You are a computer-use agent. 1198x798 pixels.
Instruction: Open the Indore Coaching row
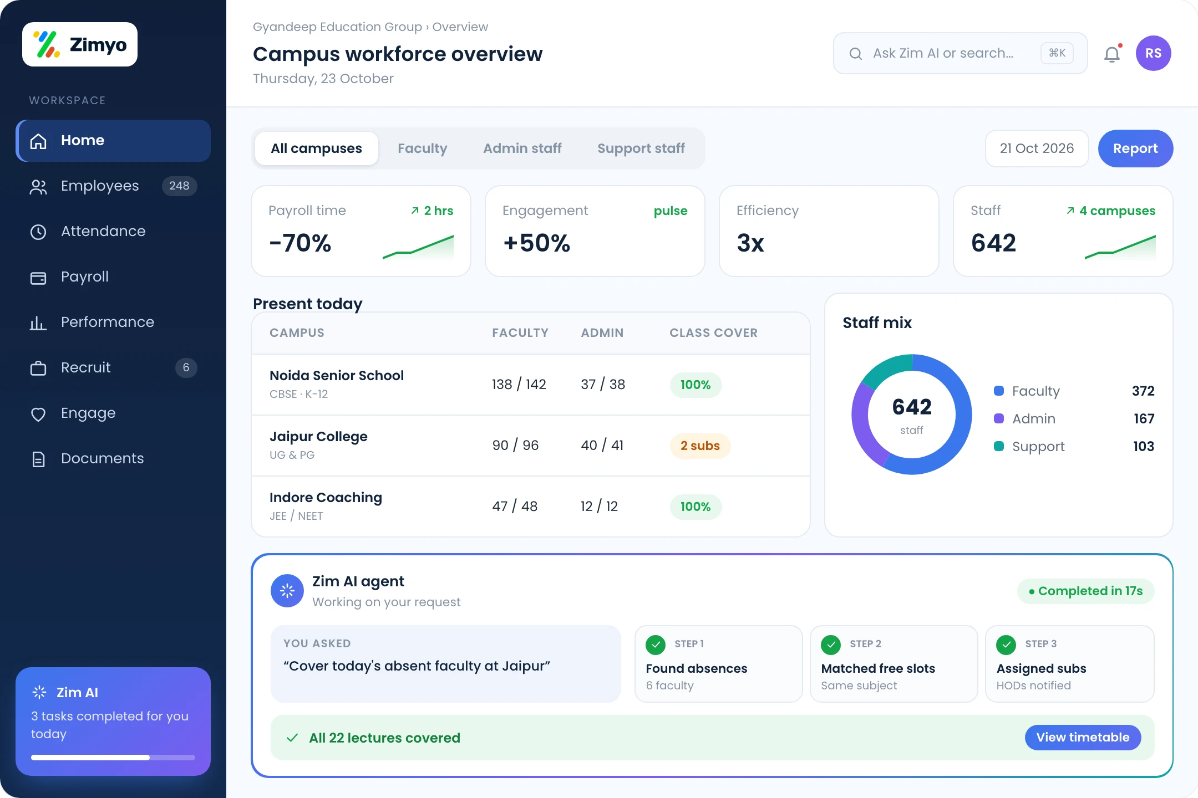[531, 507]
